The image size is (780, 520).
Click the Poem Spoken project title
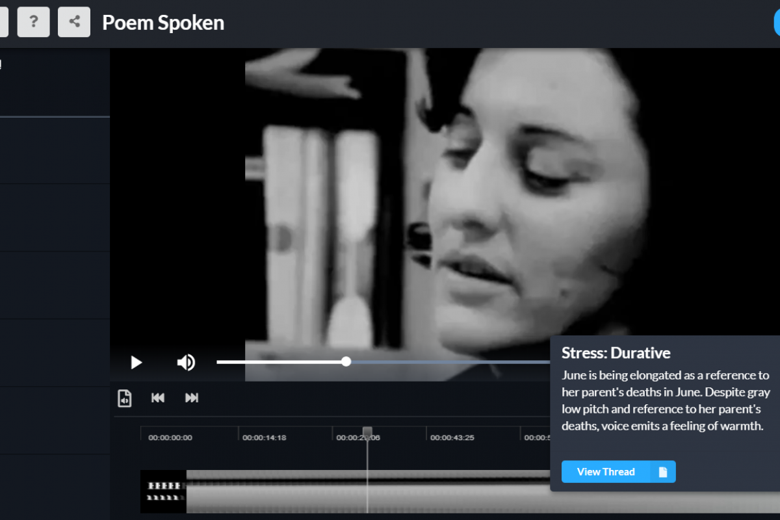point(163,23)
